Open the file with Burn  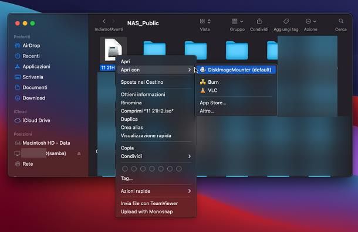click(236, 82)
